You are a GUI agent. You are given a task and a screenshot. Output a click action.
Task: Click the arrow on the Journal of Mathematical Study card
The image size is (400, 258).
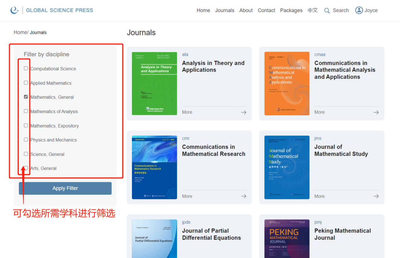click(x=376, y=196)
